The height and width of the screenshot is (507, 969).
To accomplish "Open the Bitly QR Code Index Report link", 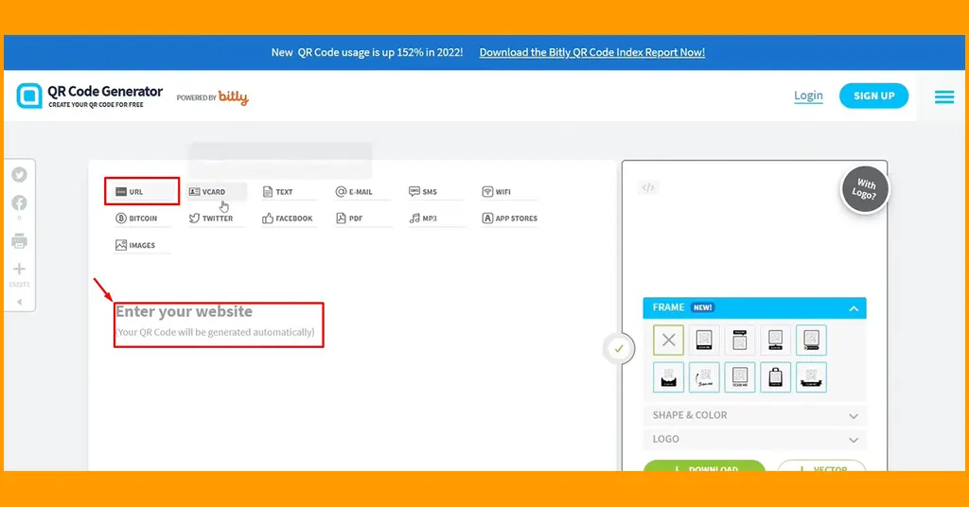I will (x=592, y=52).
